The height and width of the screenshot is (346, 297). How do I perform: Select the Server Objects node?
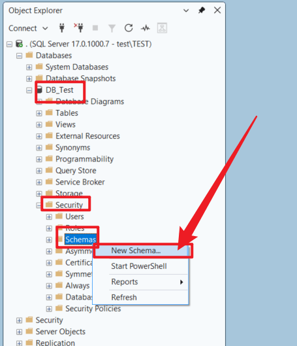click(61, 332)
